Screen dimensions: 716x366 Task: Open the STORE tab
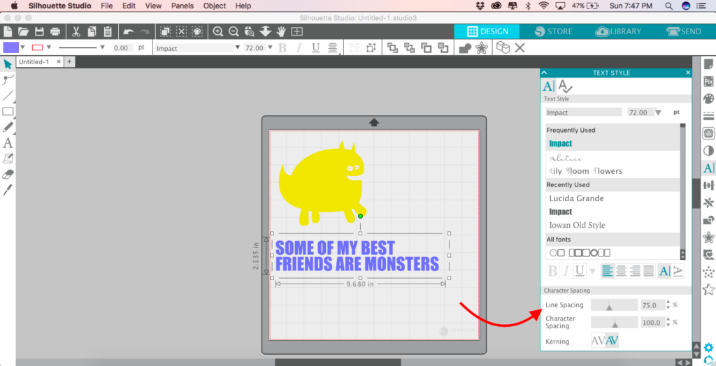pyautogui.click(x=553, y=31)
